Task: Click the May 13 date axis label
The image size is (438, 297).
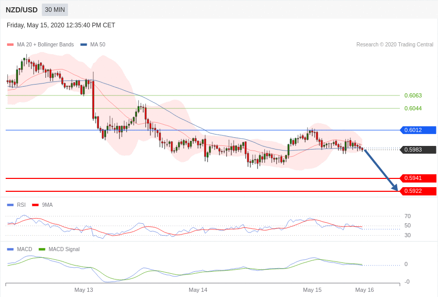Action: pos(84,290)
